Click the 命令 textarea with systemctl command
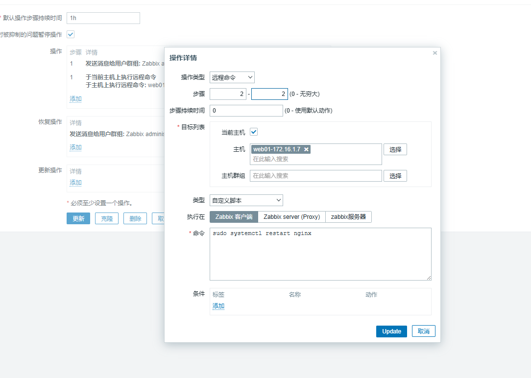The width and height of the screenshot is (531, 378). 320,254
